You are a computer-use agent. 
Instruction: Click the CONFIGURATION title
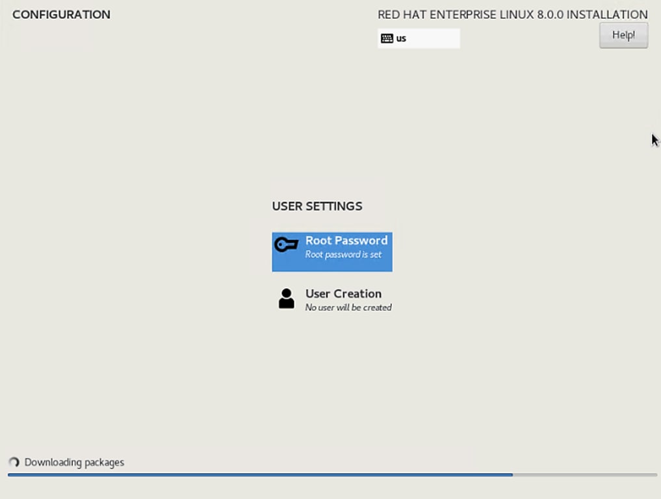point(62,15)
